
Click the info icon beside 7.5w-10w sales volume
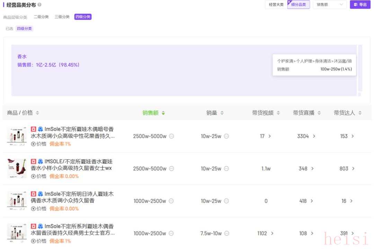[226, 233]
